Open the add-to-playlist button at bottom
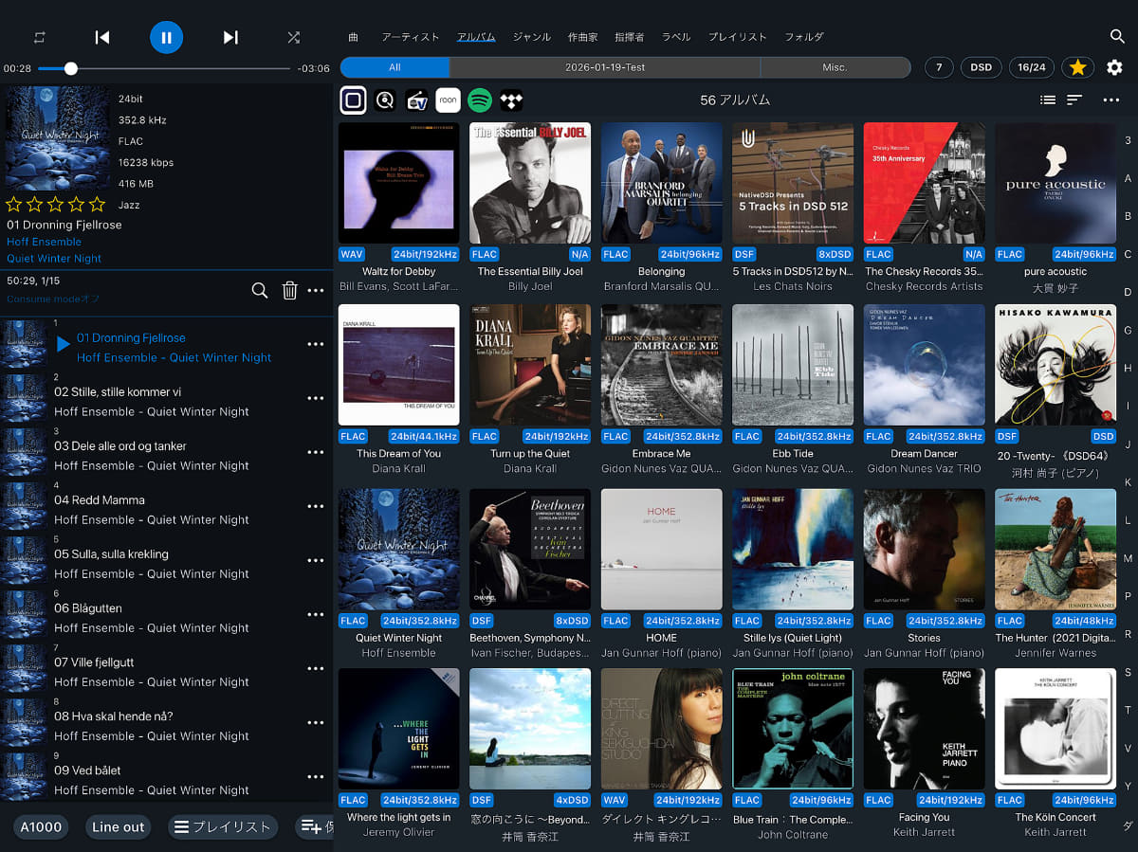1138x852 pixels. (314, 826)
